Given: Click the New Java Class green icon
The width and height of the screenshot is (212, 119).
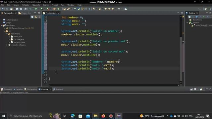Looking at the screenshot, I should tap(58, 9).
